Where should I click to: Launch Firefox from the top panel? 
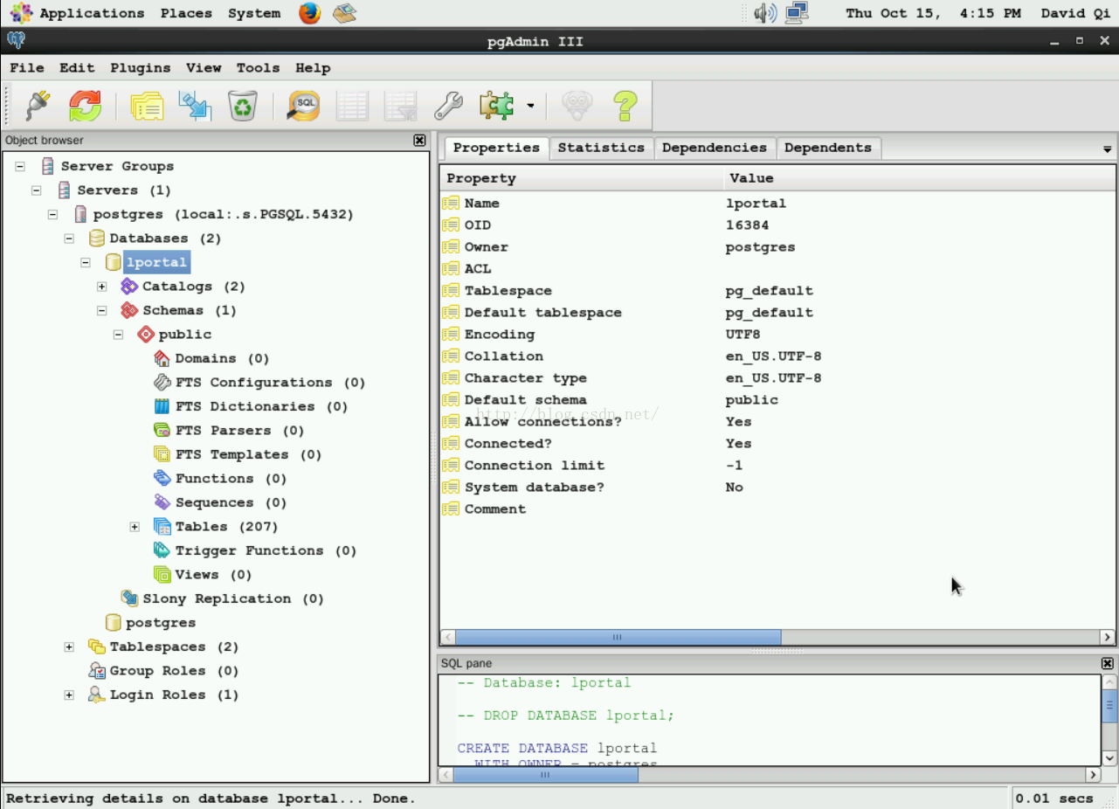[309, 13]
